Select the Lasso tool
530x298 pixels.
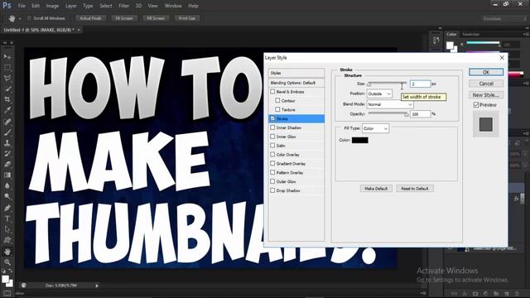(7, 78)
